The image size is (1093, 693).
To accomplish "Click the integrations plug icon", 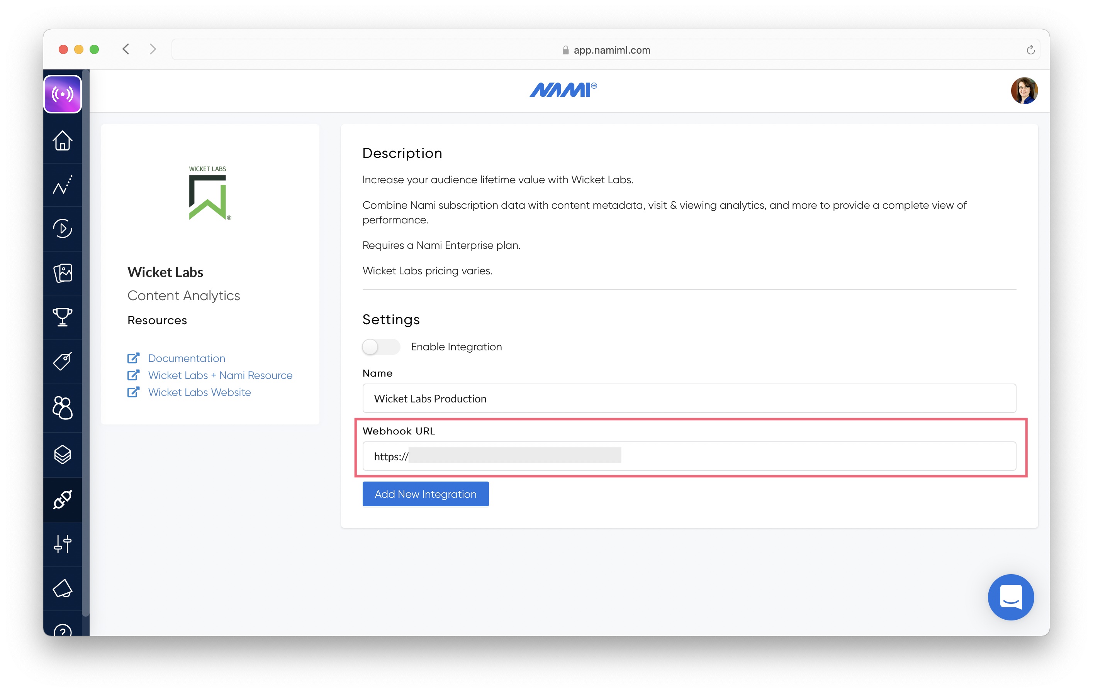I will click(x=63, y=499).
